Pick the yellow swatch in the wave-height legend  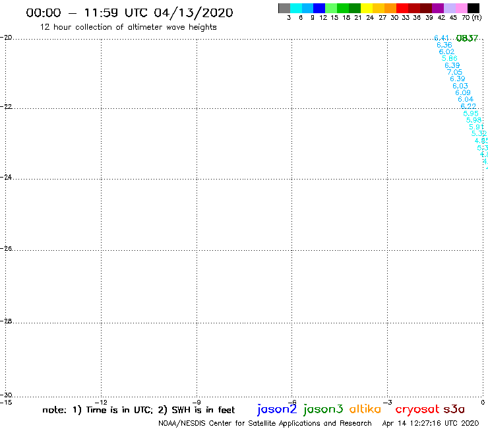(x=367, y=8)
